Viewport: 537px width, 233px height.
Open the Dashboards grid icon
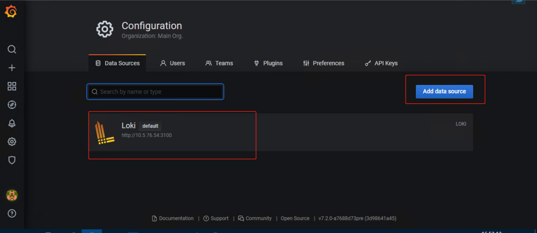tap(12, 86)
